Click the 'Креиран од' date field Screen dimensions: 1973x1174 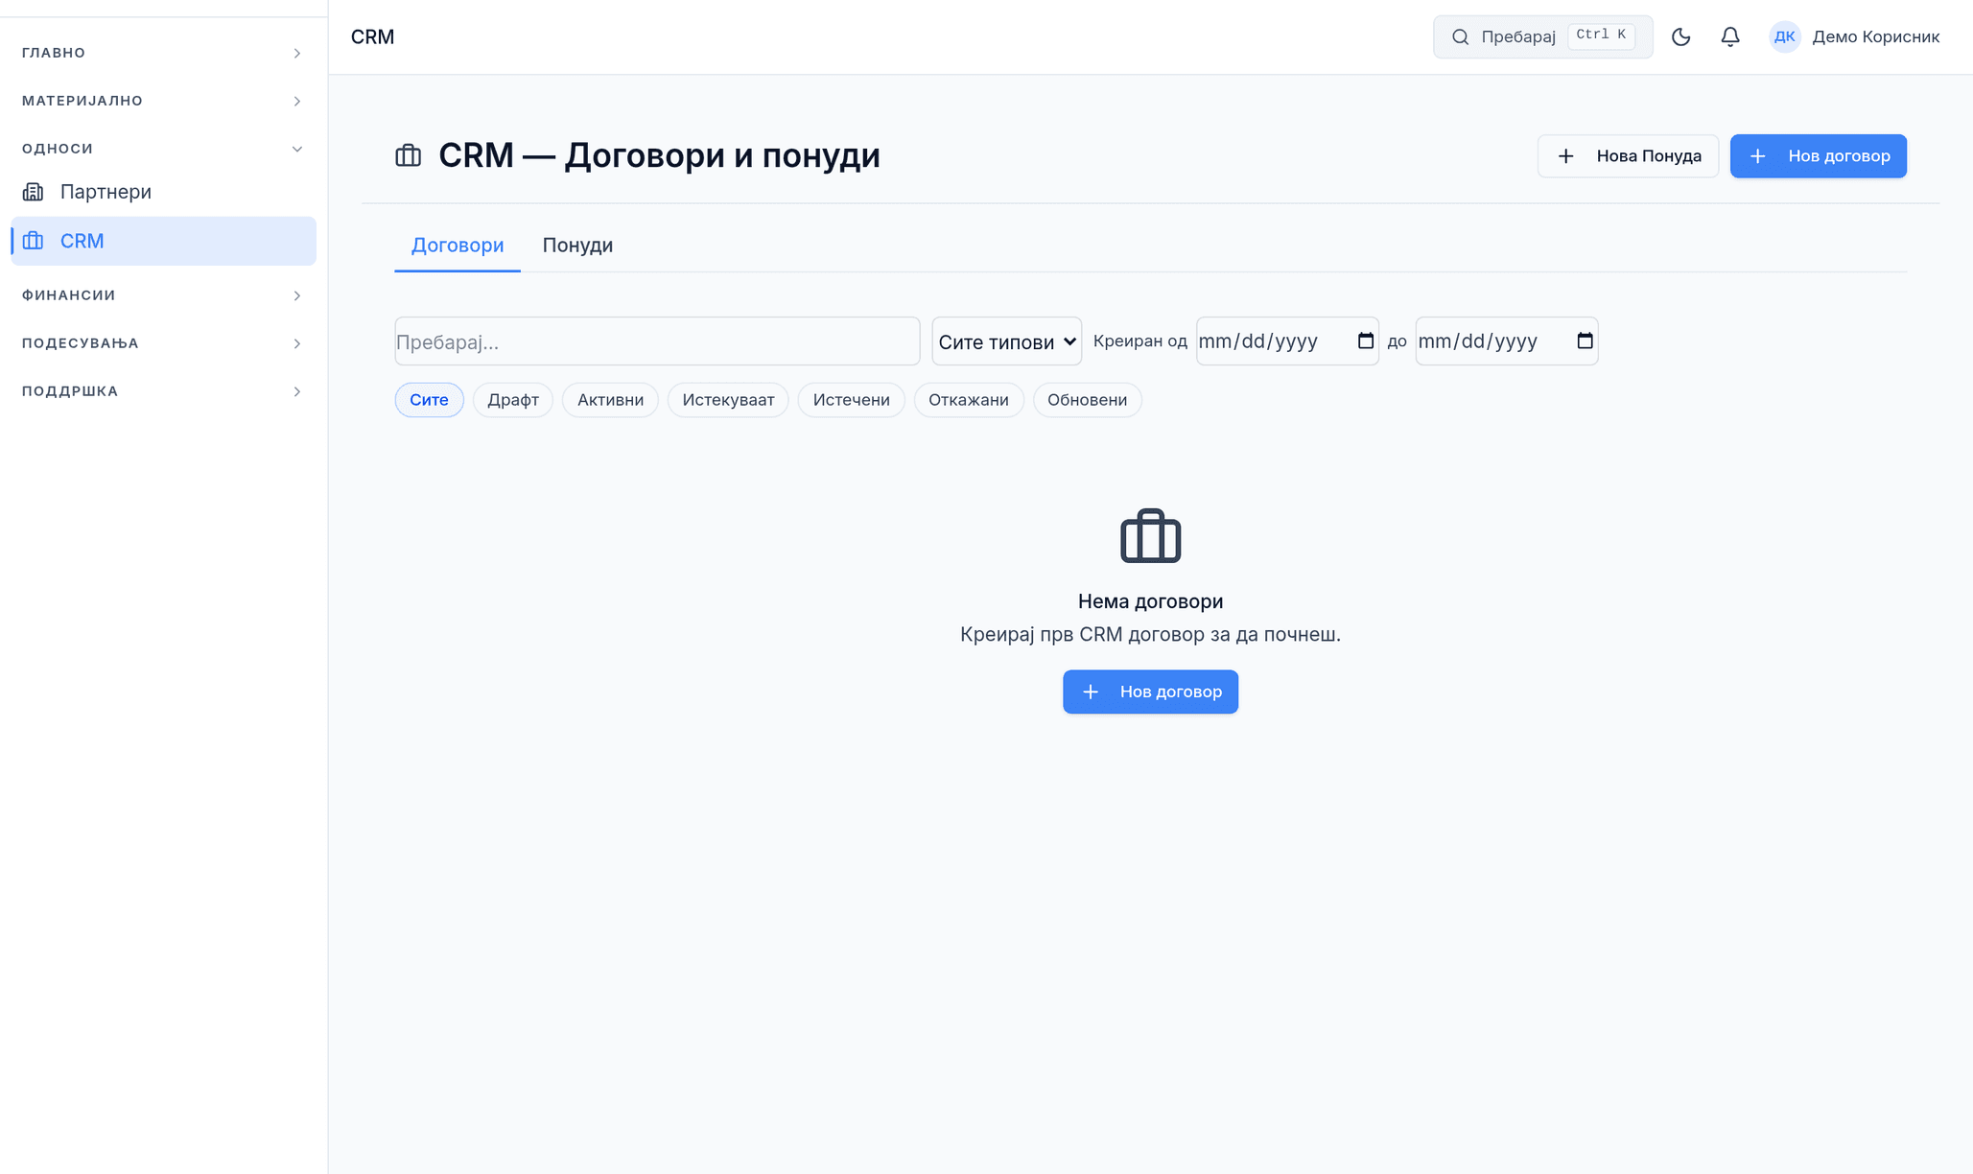(x=1287, y=341)
